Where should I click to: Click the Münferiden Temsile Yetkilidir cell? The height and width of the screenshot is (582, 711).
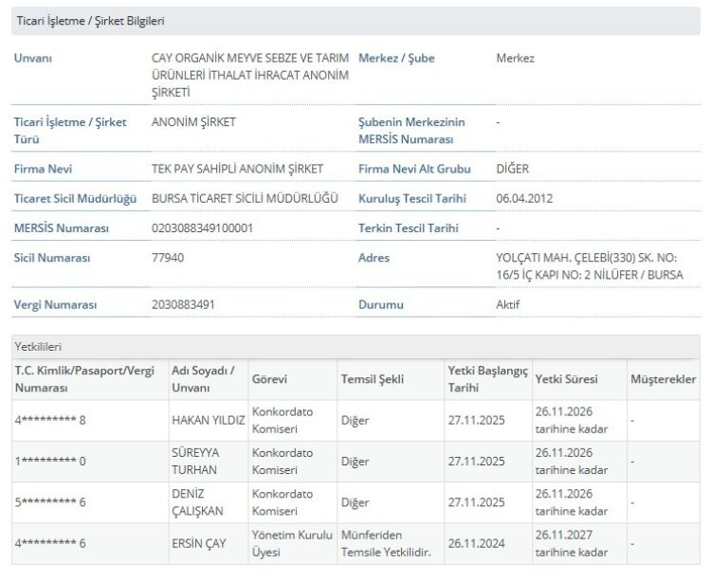coord(386,543)
